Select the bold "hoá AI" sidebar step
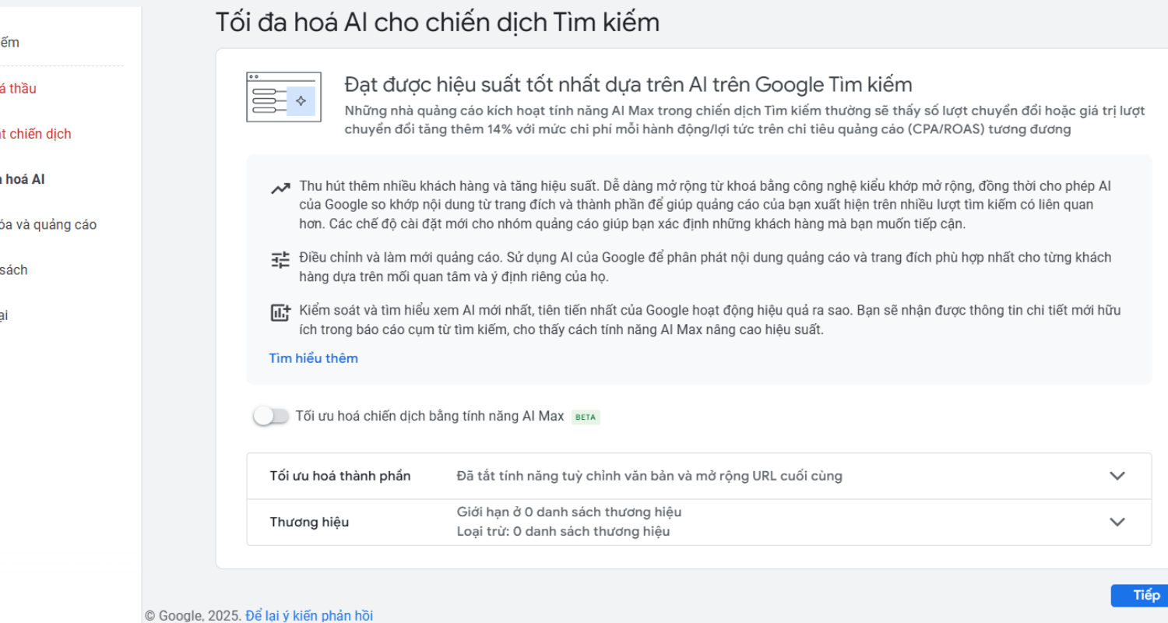 pyautogui.click(x=23, y=179)
